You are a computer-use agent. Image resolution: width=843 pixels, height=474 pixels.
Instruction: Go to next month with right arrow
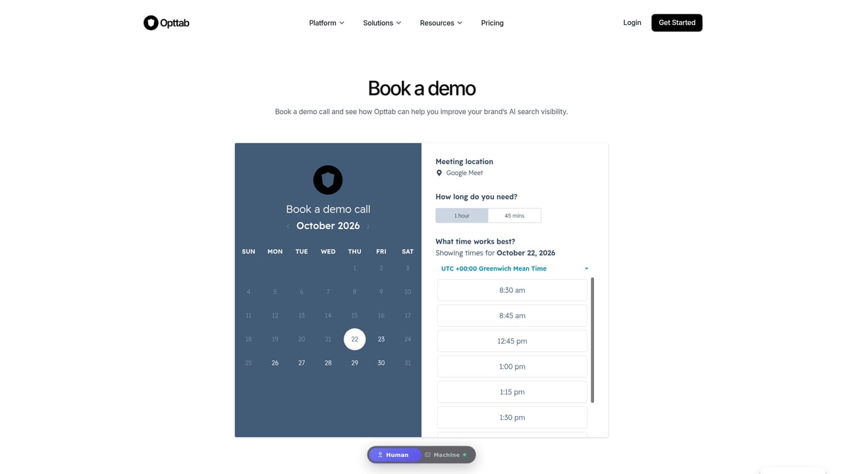pyautogui.click(x=368, y=226)
